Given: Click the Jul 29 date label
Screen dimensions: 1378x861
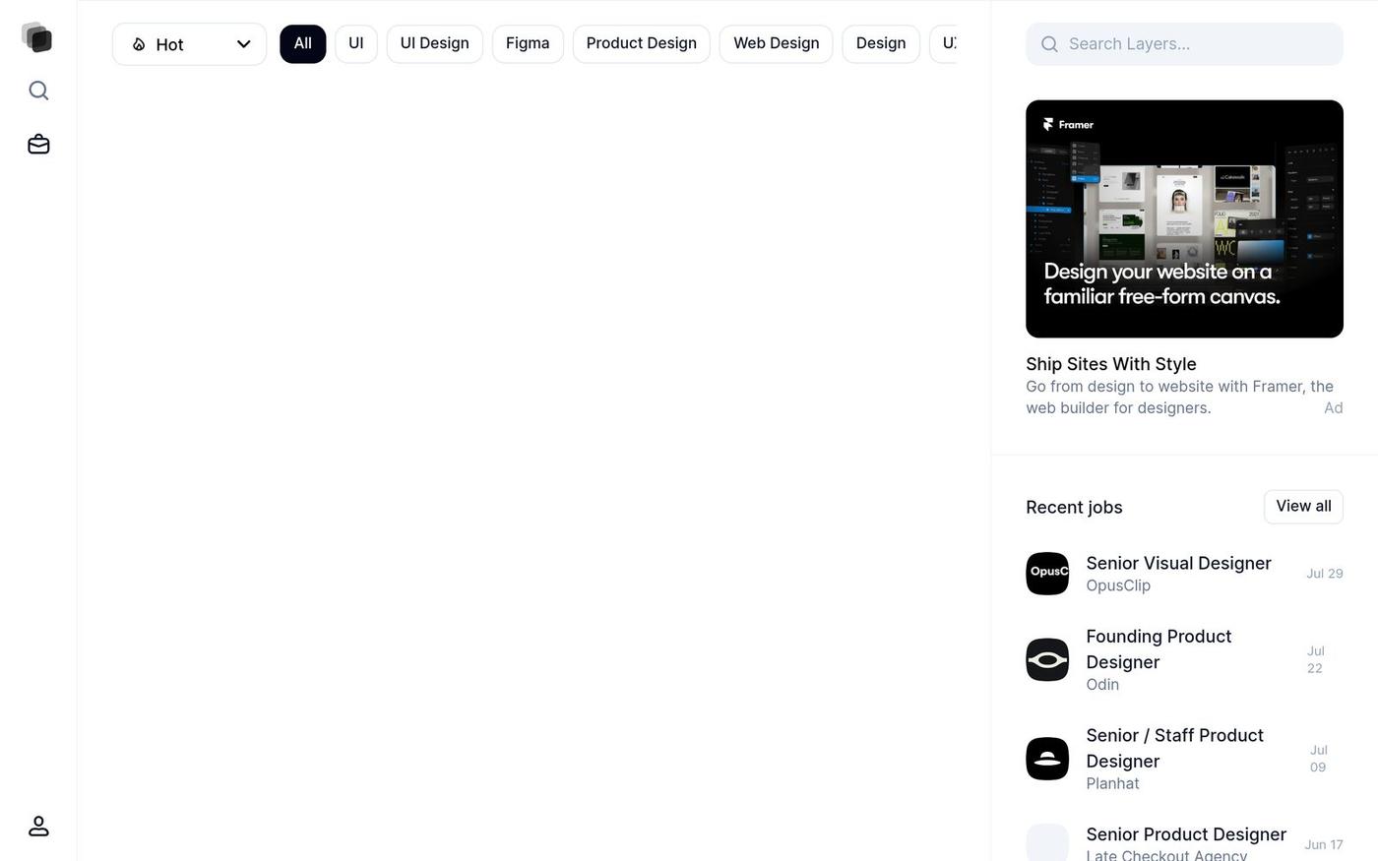Looking at the screenshot, I should coord(1324,574).
